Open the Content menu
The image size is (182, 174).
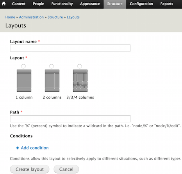[x=19, y=4]
